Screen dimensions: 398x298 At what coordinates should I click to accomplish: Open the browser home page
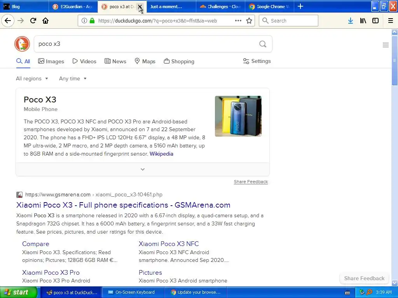coord(45,21)
